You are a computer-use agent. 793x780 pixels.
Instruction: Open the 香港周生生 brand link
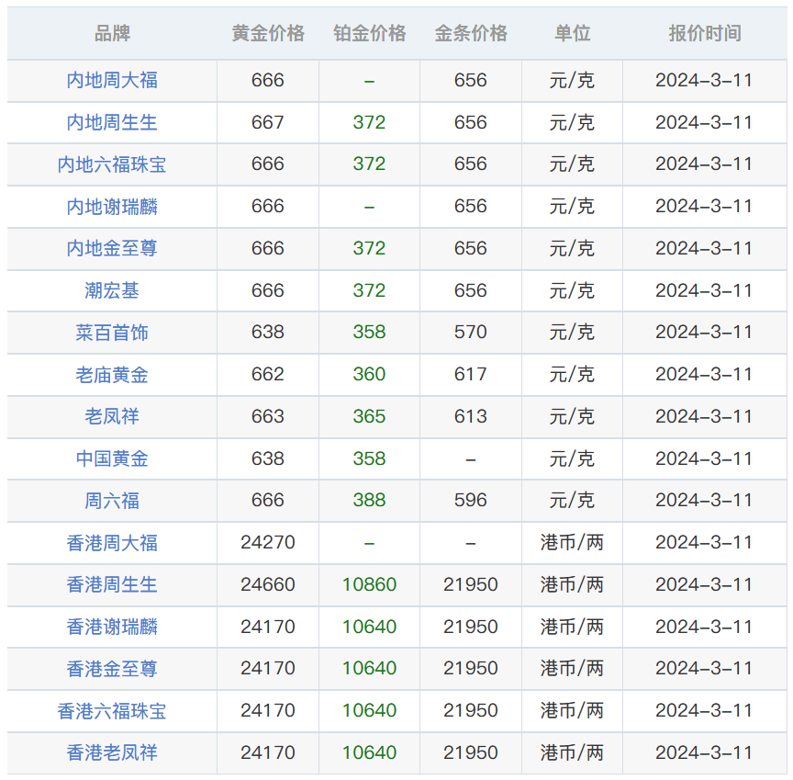pos(112,584)
